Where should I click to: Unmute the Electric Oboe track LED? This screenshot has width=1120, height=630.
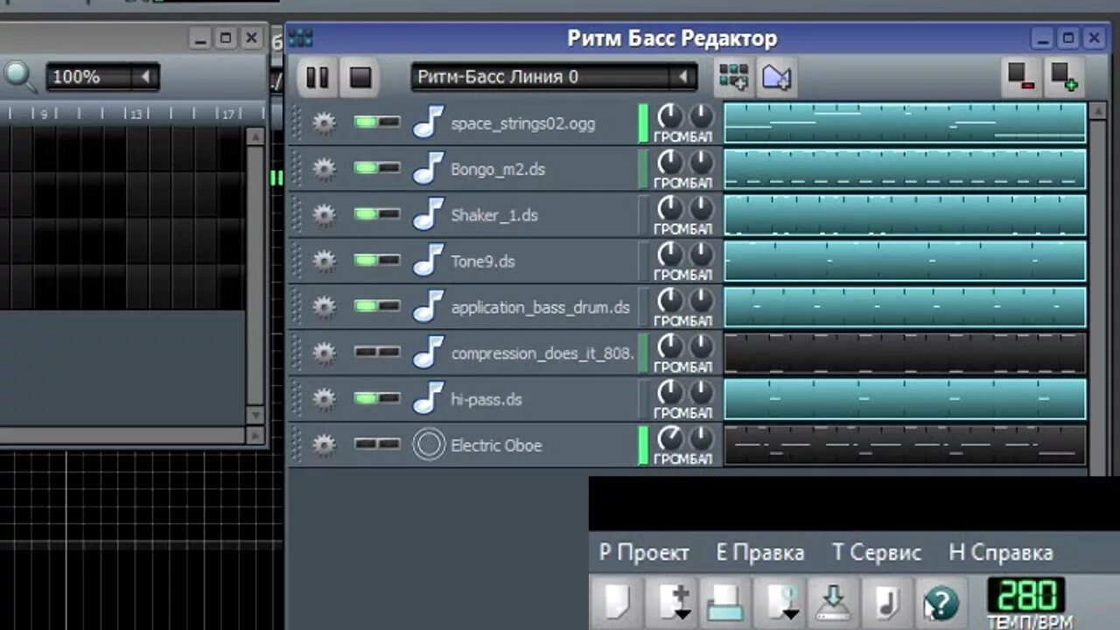366,444
